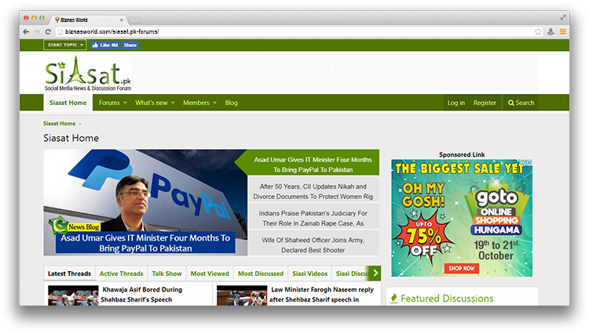The height and width of the screenshot is (333, 589).
Task: Click the Log in link
Action: pos(455,103)
